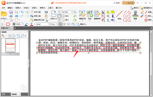Click the yellow sticky note comment icon
Image resolution: width=153 pixels, height=97 pixels.
(x=113, y=12)
